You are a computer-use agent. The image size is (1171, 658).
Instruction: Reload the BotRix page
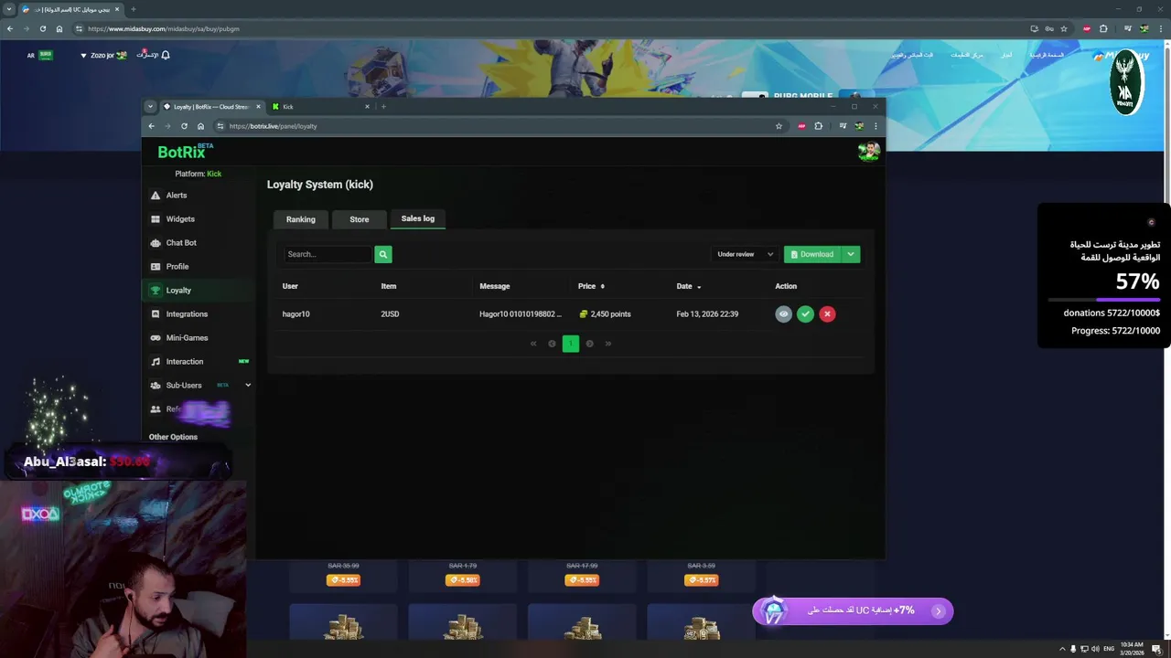184,126
